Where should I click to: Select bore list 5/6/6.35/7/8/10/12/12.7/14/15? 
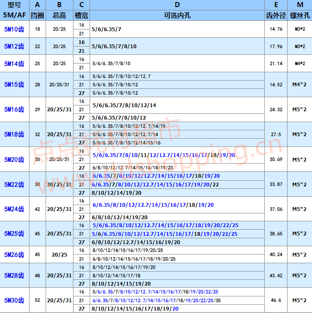pyautogui.click(x=129, y=126)
